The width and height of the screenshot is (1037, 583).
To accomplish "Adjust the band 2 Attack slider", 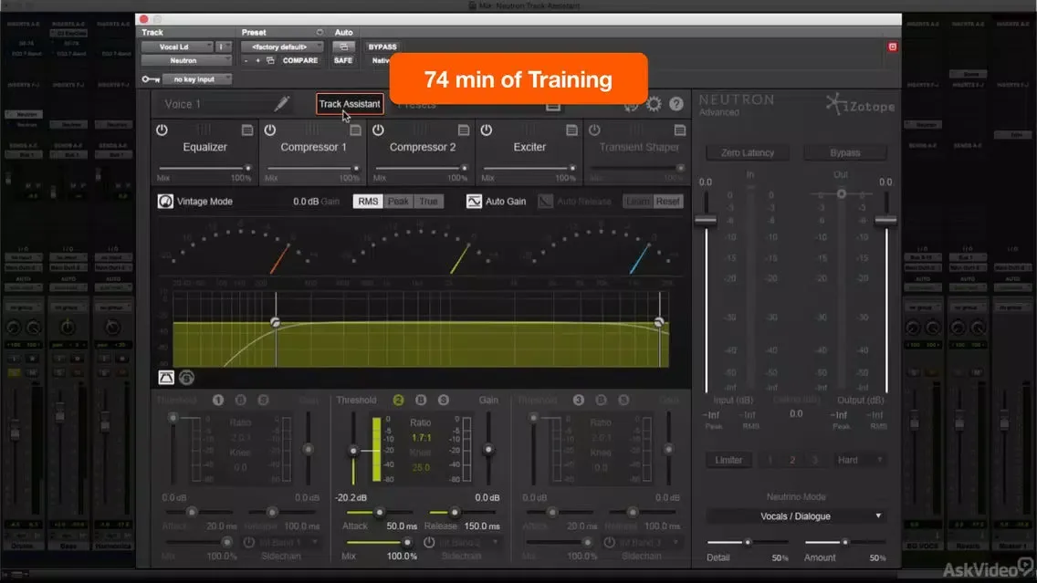I will pos(380,512).
